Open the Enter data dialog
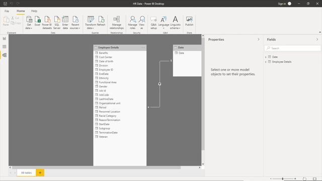Screen dimensions: 322x181 65,23
